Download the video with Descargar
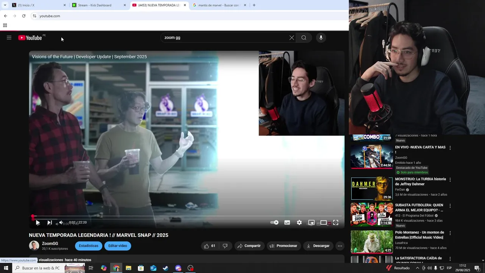Image resolution: width=485 pixels, height=273 pixels. coord(318,246)
